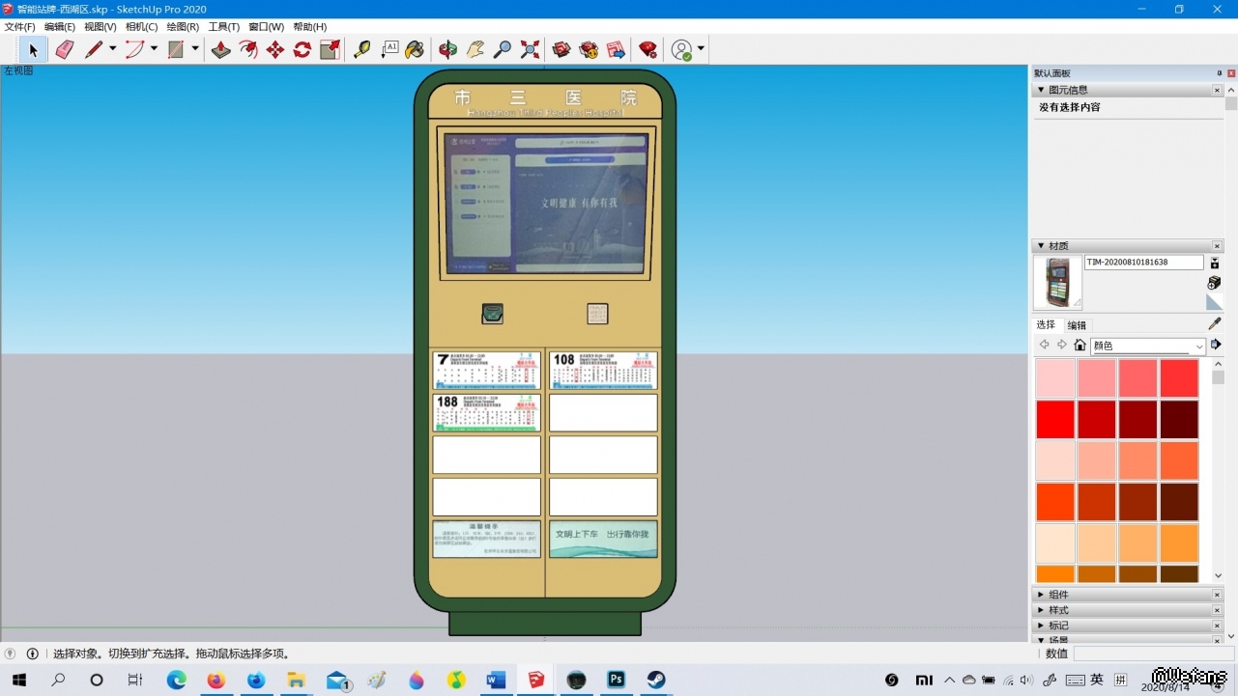Activate the Paint Bucket tool

[415, 49]
